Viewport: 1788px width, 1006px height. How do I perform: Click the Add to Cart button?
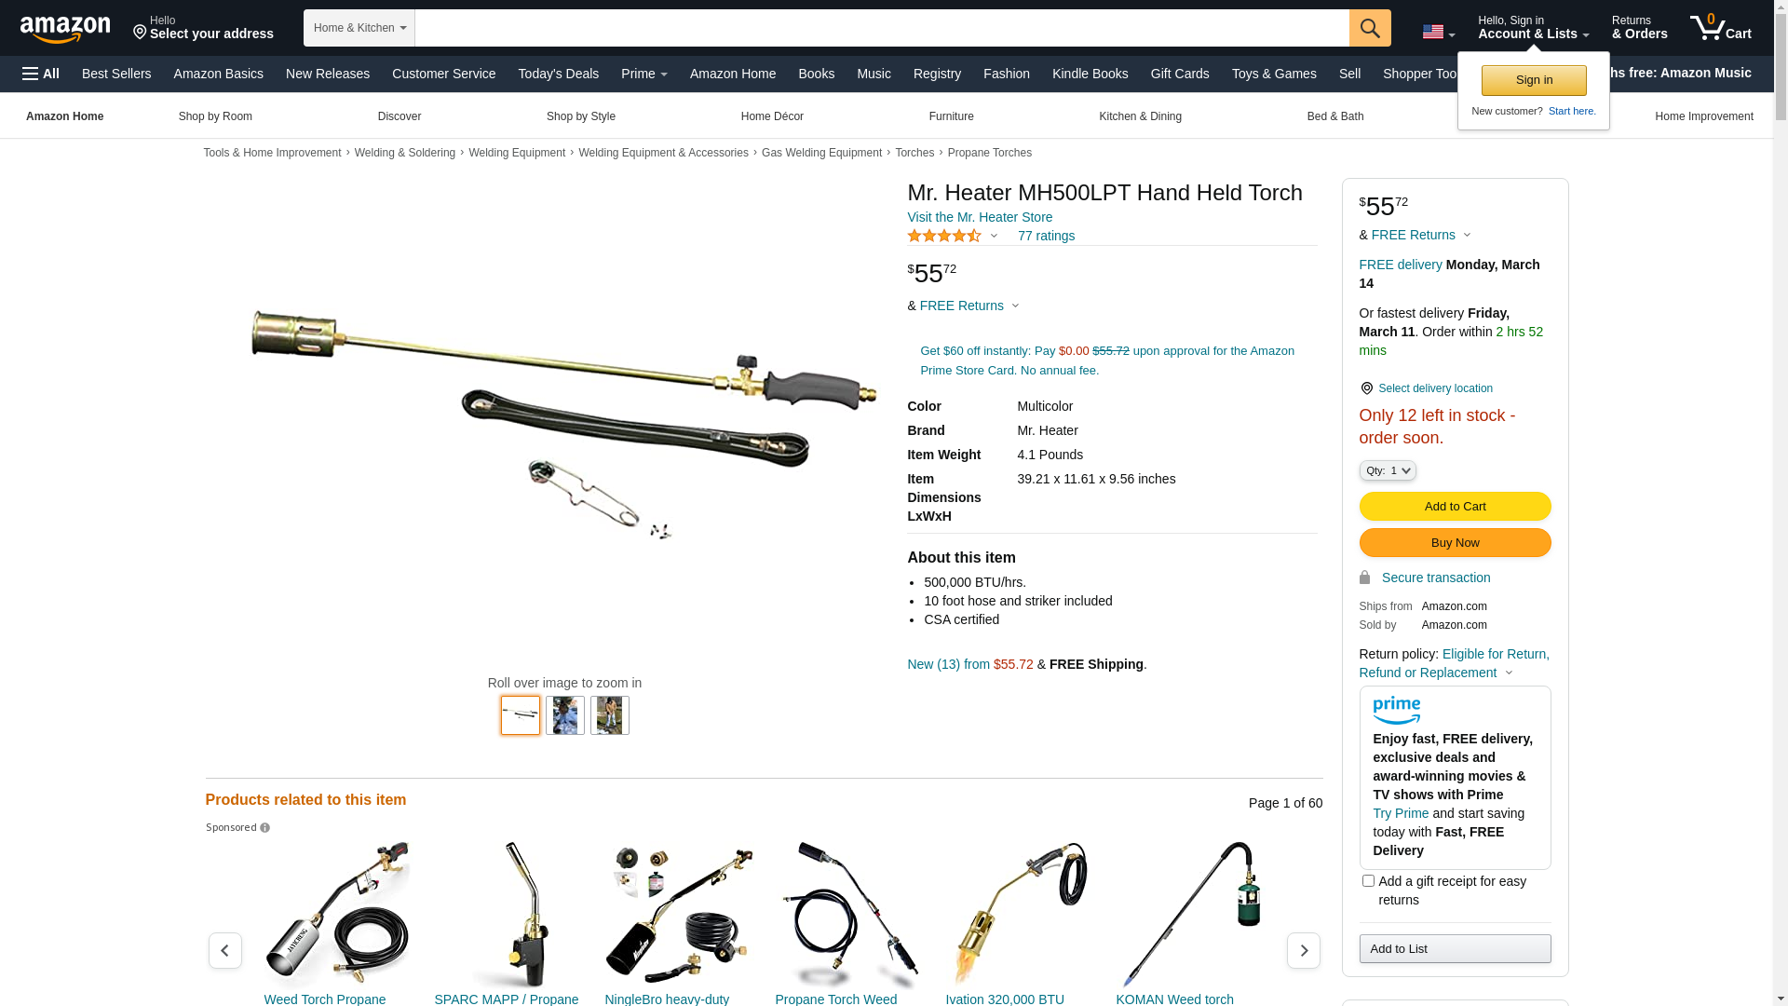tap(1455, 506)
